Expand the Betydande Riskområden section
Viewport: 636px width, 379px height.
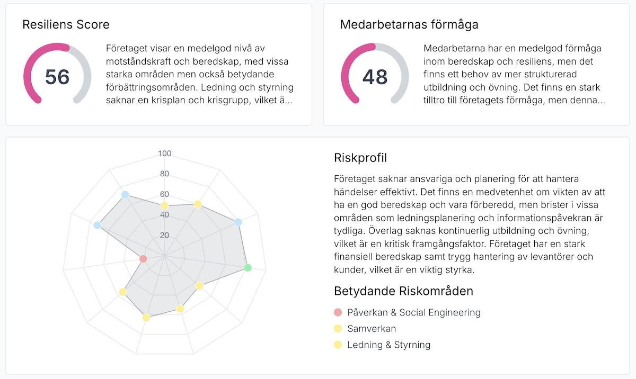click(x=404, y=291)
